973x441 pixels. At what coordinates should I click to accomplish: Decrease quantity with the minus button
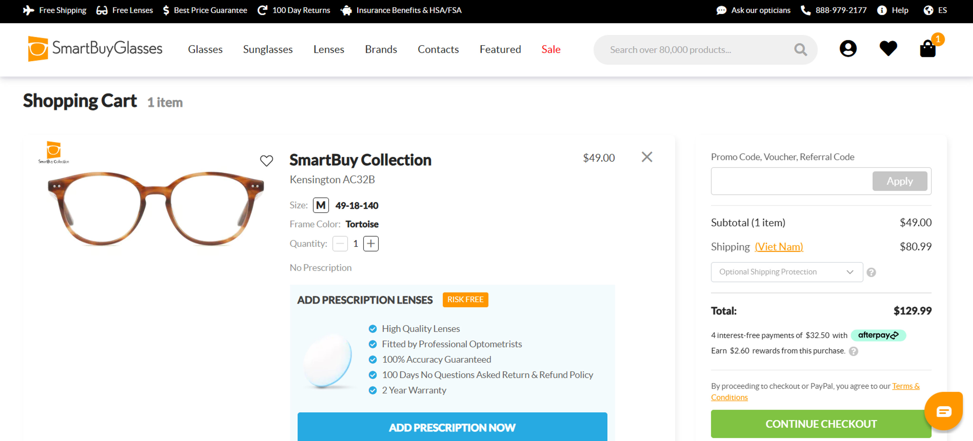[x=340, y=243]
